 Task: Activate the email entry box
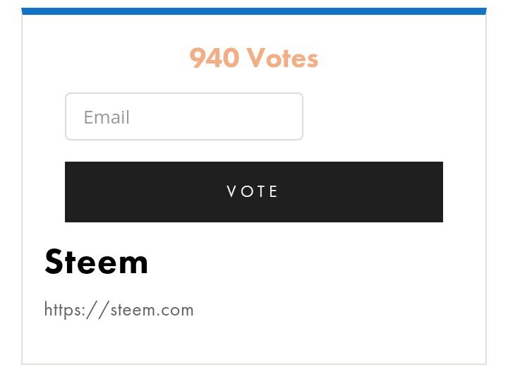pyautogui.click(x=183, y=116)
